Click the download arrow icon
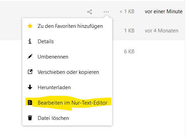The height and width of the screenshot is (137, 186). coord(30,87)
